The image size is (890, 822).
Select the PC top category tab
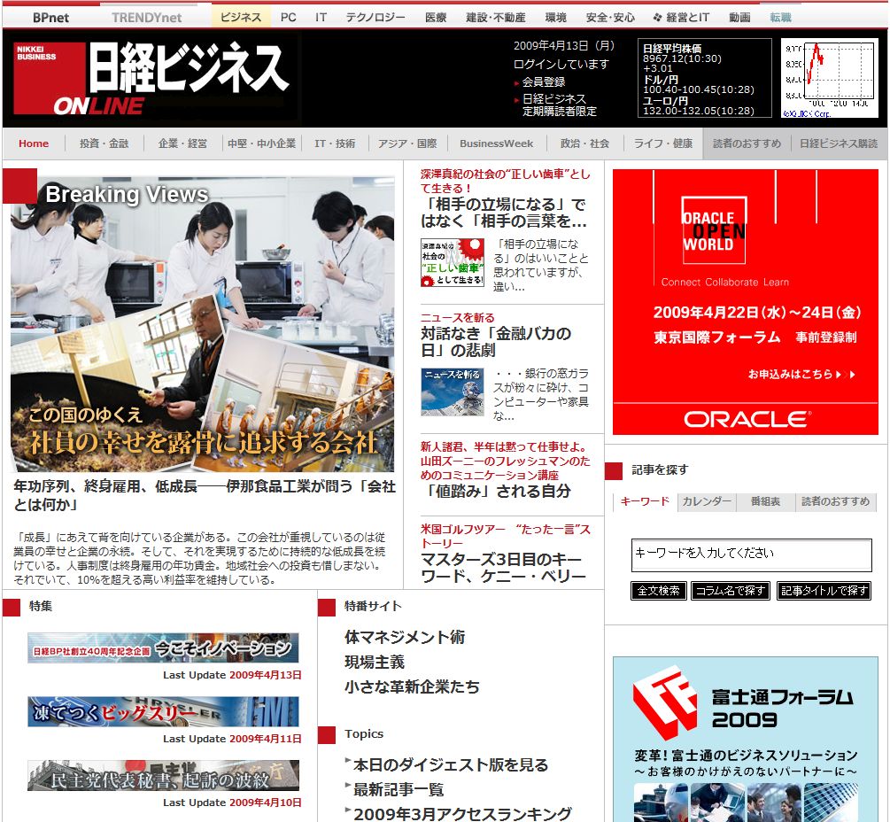click(289, 18)
